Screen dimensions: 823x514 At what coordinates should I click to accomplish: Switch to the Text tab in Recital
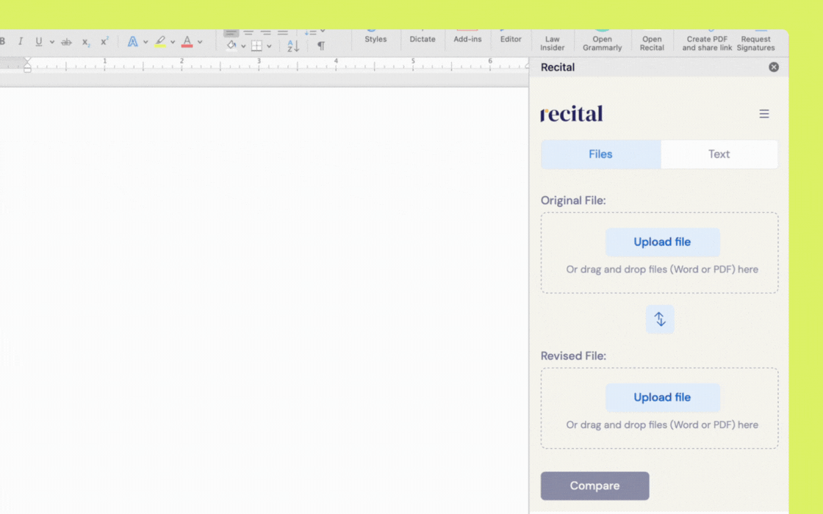pos(719,154)
